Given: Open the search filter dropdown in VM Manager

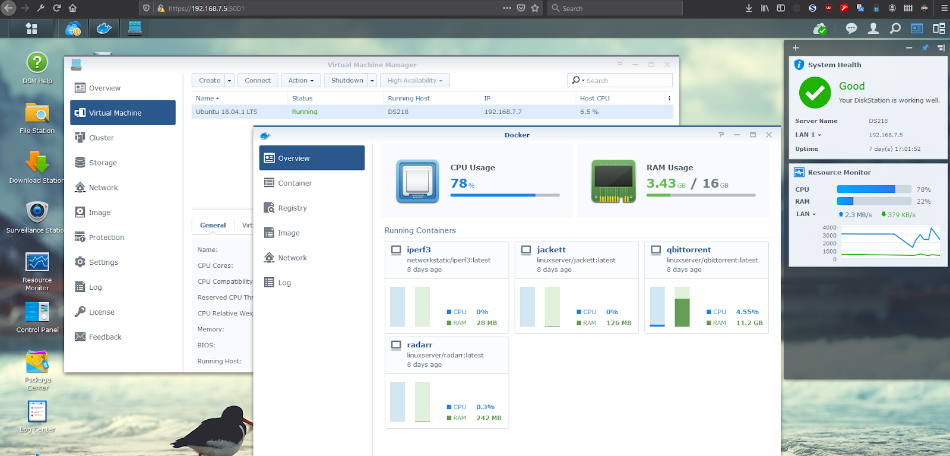Looking at the screenshot, I should (578, 80).
